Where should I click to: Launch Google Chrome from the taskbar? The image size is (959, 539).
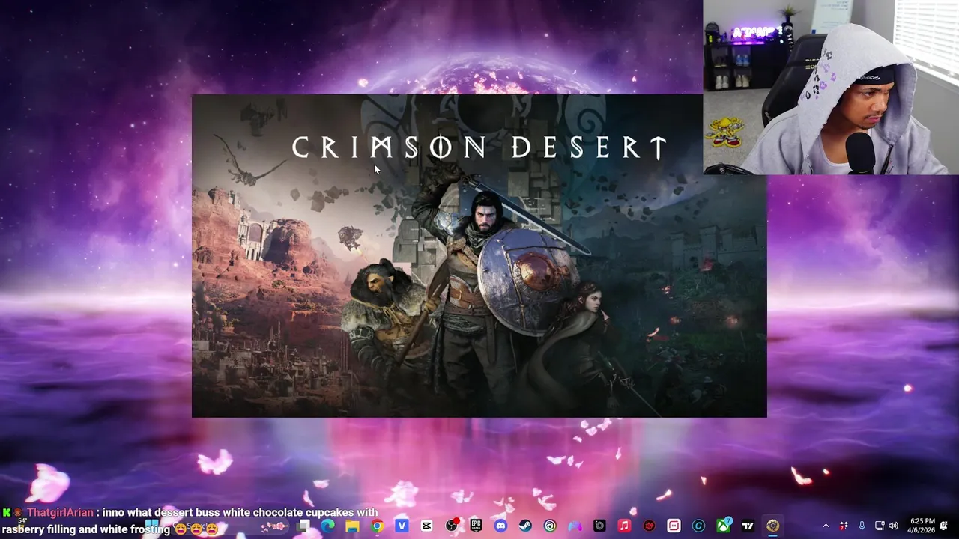377,526
